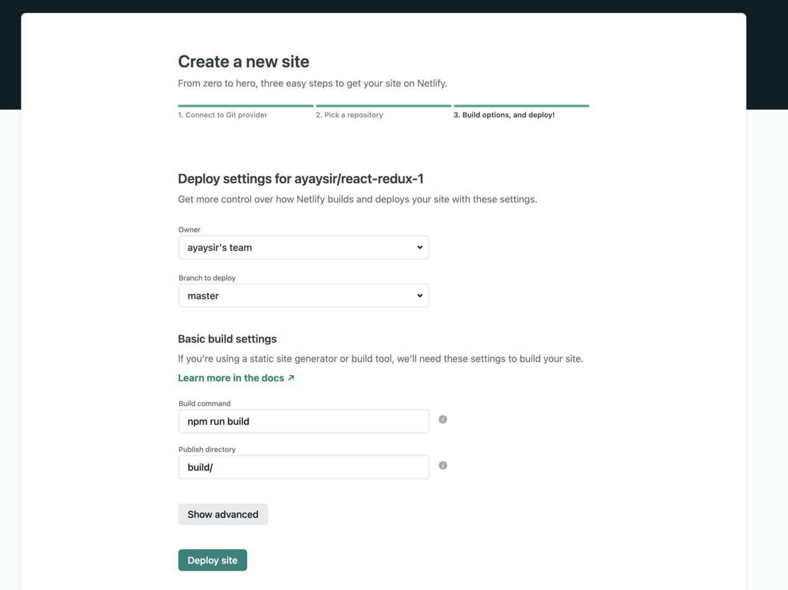Click the Deploy settings for ayaysir/react-redux-1 heading

pyautogui.click(x=301, y=179)
